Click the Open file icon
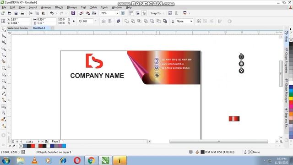Viewport: 293px width, 165px height. [x=9, y=13]
